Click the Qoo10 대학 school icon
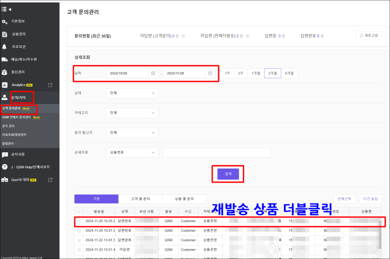The image size is (390, 259). [x=5, y=180]
